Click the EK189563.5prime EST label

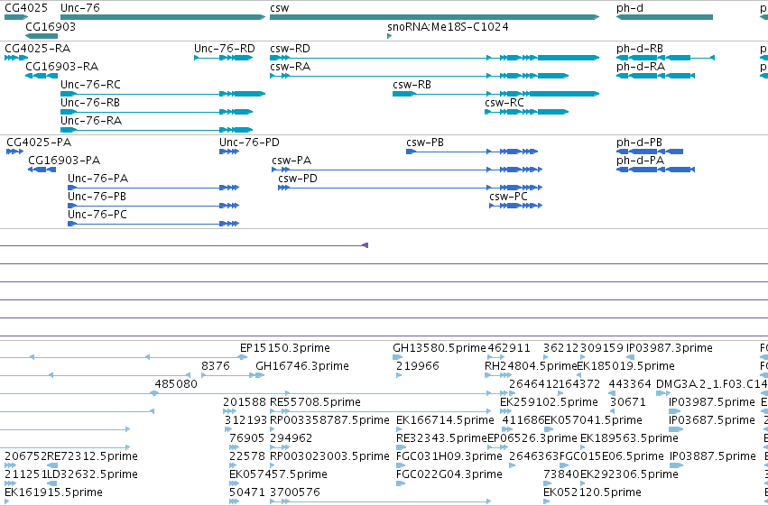pos(629,438)
